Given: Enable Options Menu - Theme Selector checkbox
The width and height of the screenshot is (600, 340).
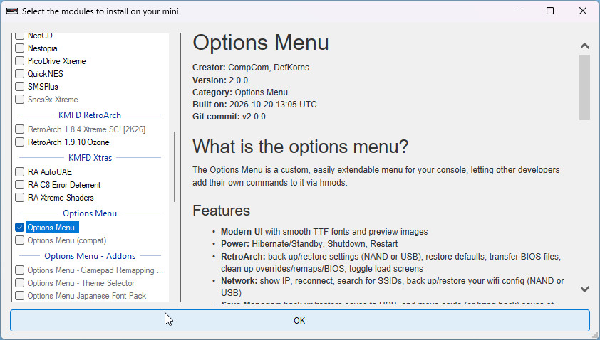Looking at the screenshot, I should click(19, 283).
